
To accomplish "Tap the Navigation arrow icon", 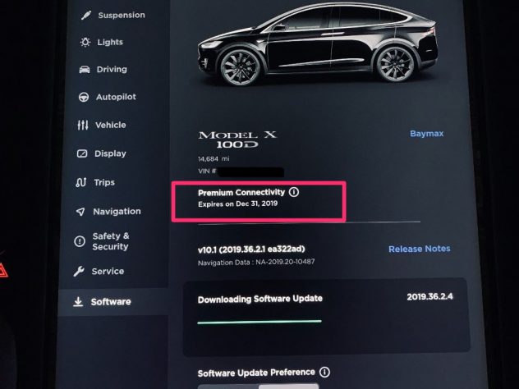I will (80, 212).
